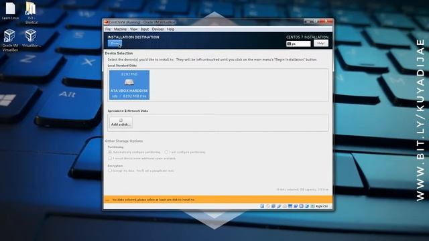Image resolution: width=429 pixels, height=241 pixels.
Task: Click the Other Storage Options heading
Action: [x=124, y=141]
